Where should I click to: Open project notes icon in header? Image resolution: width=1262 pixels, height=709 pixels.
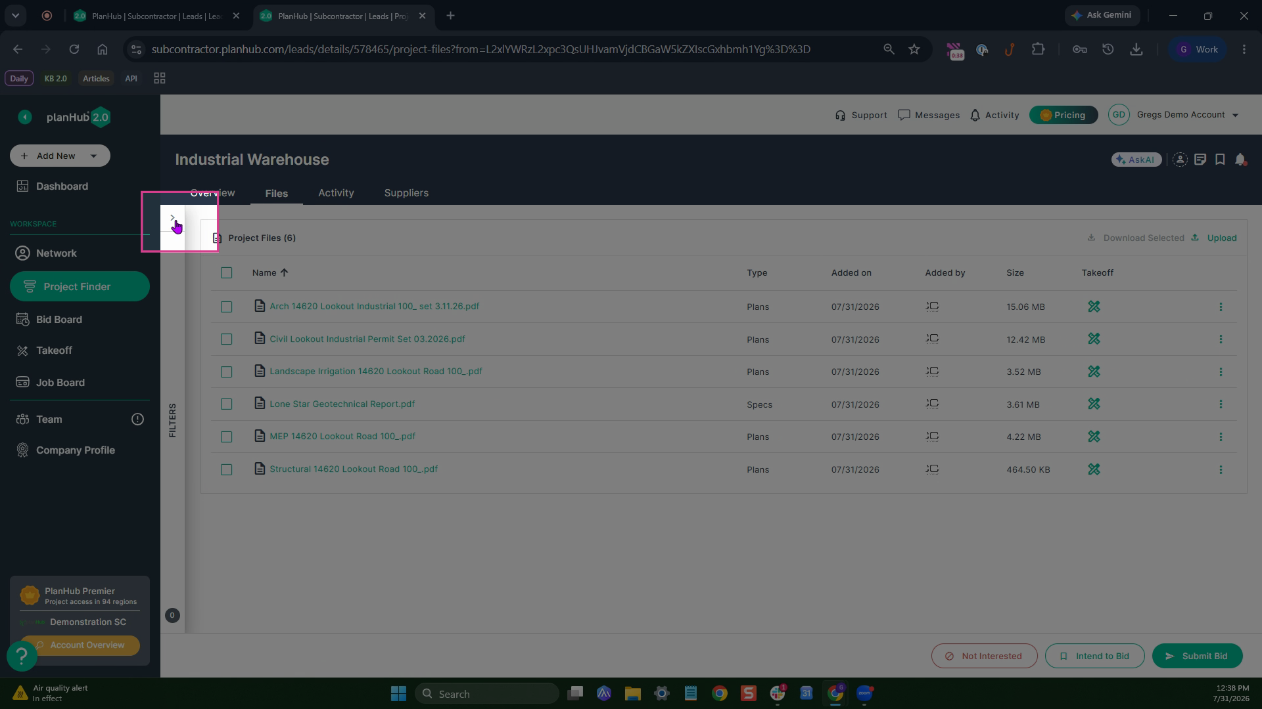[x=1200, y=160]
